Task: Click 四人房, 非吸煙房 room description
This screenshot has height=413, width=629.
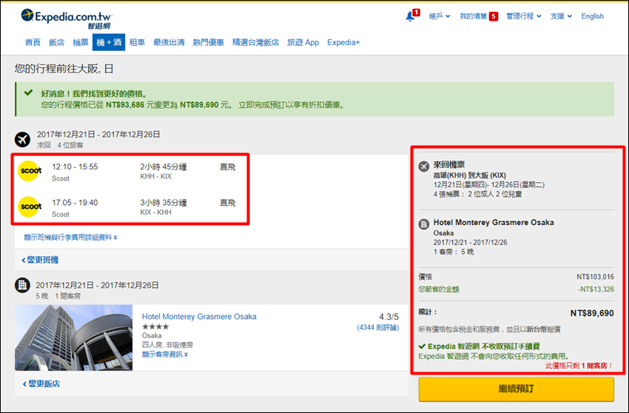Action: point(167,345)
